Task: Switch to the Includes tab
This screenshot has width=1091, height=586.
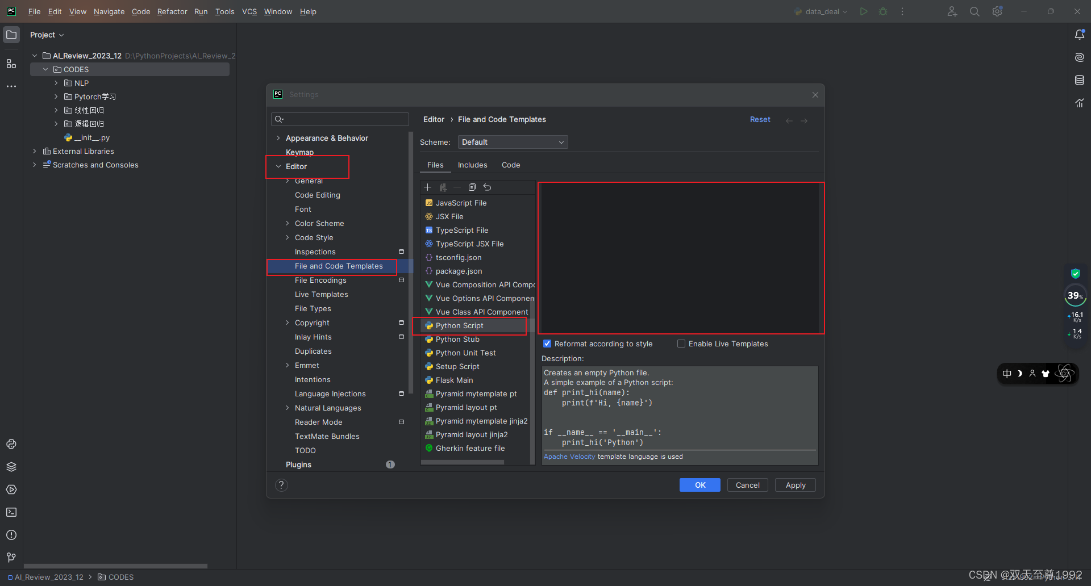Action: point(472,165)
